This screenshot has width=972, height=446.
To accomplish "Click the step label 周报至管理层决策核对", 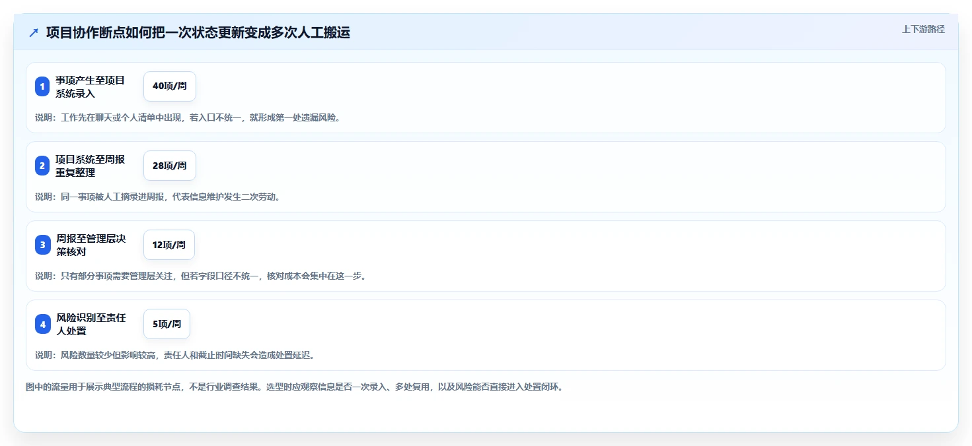I will click(x=91, y=245).
